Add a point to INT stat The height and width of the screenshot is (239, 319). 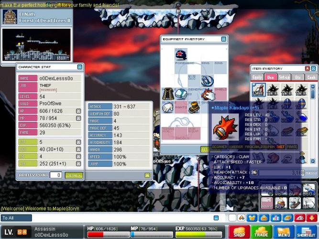coord(78,156)
